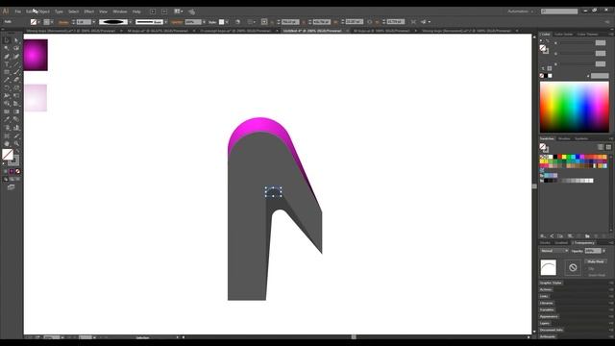Select the Paintbrush tool

(x=16, y=72)
